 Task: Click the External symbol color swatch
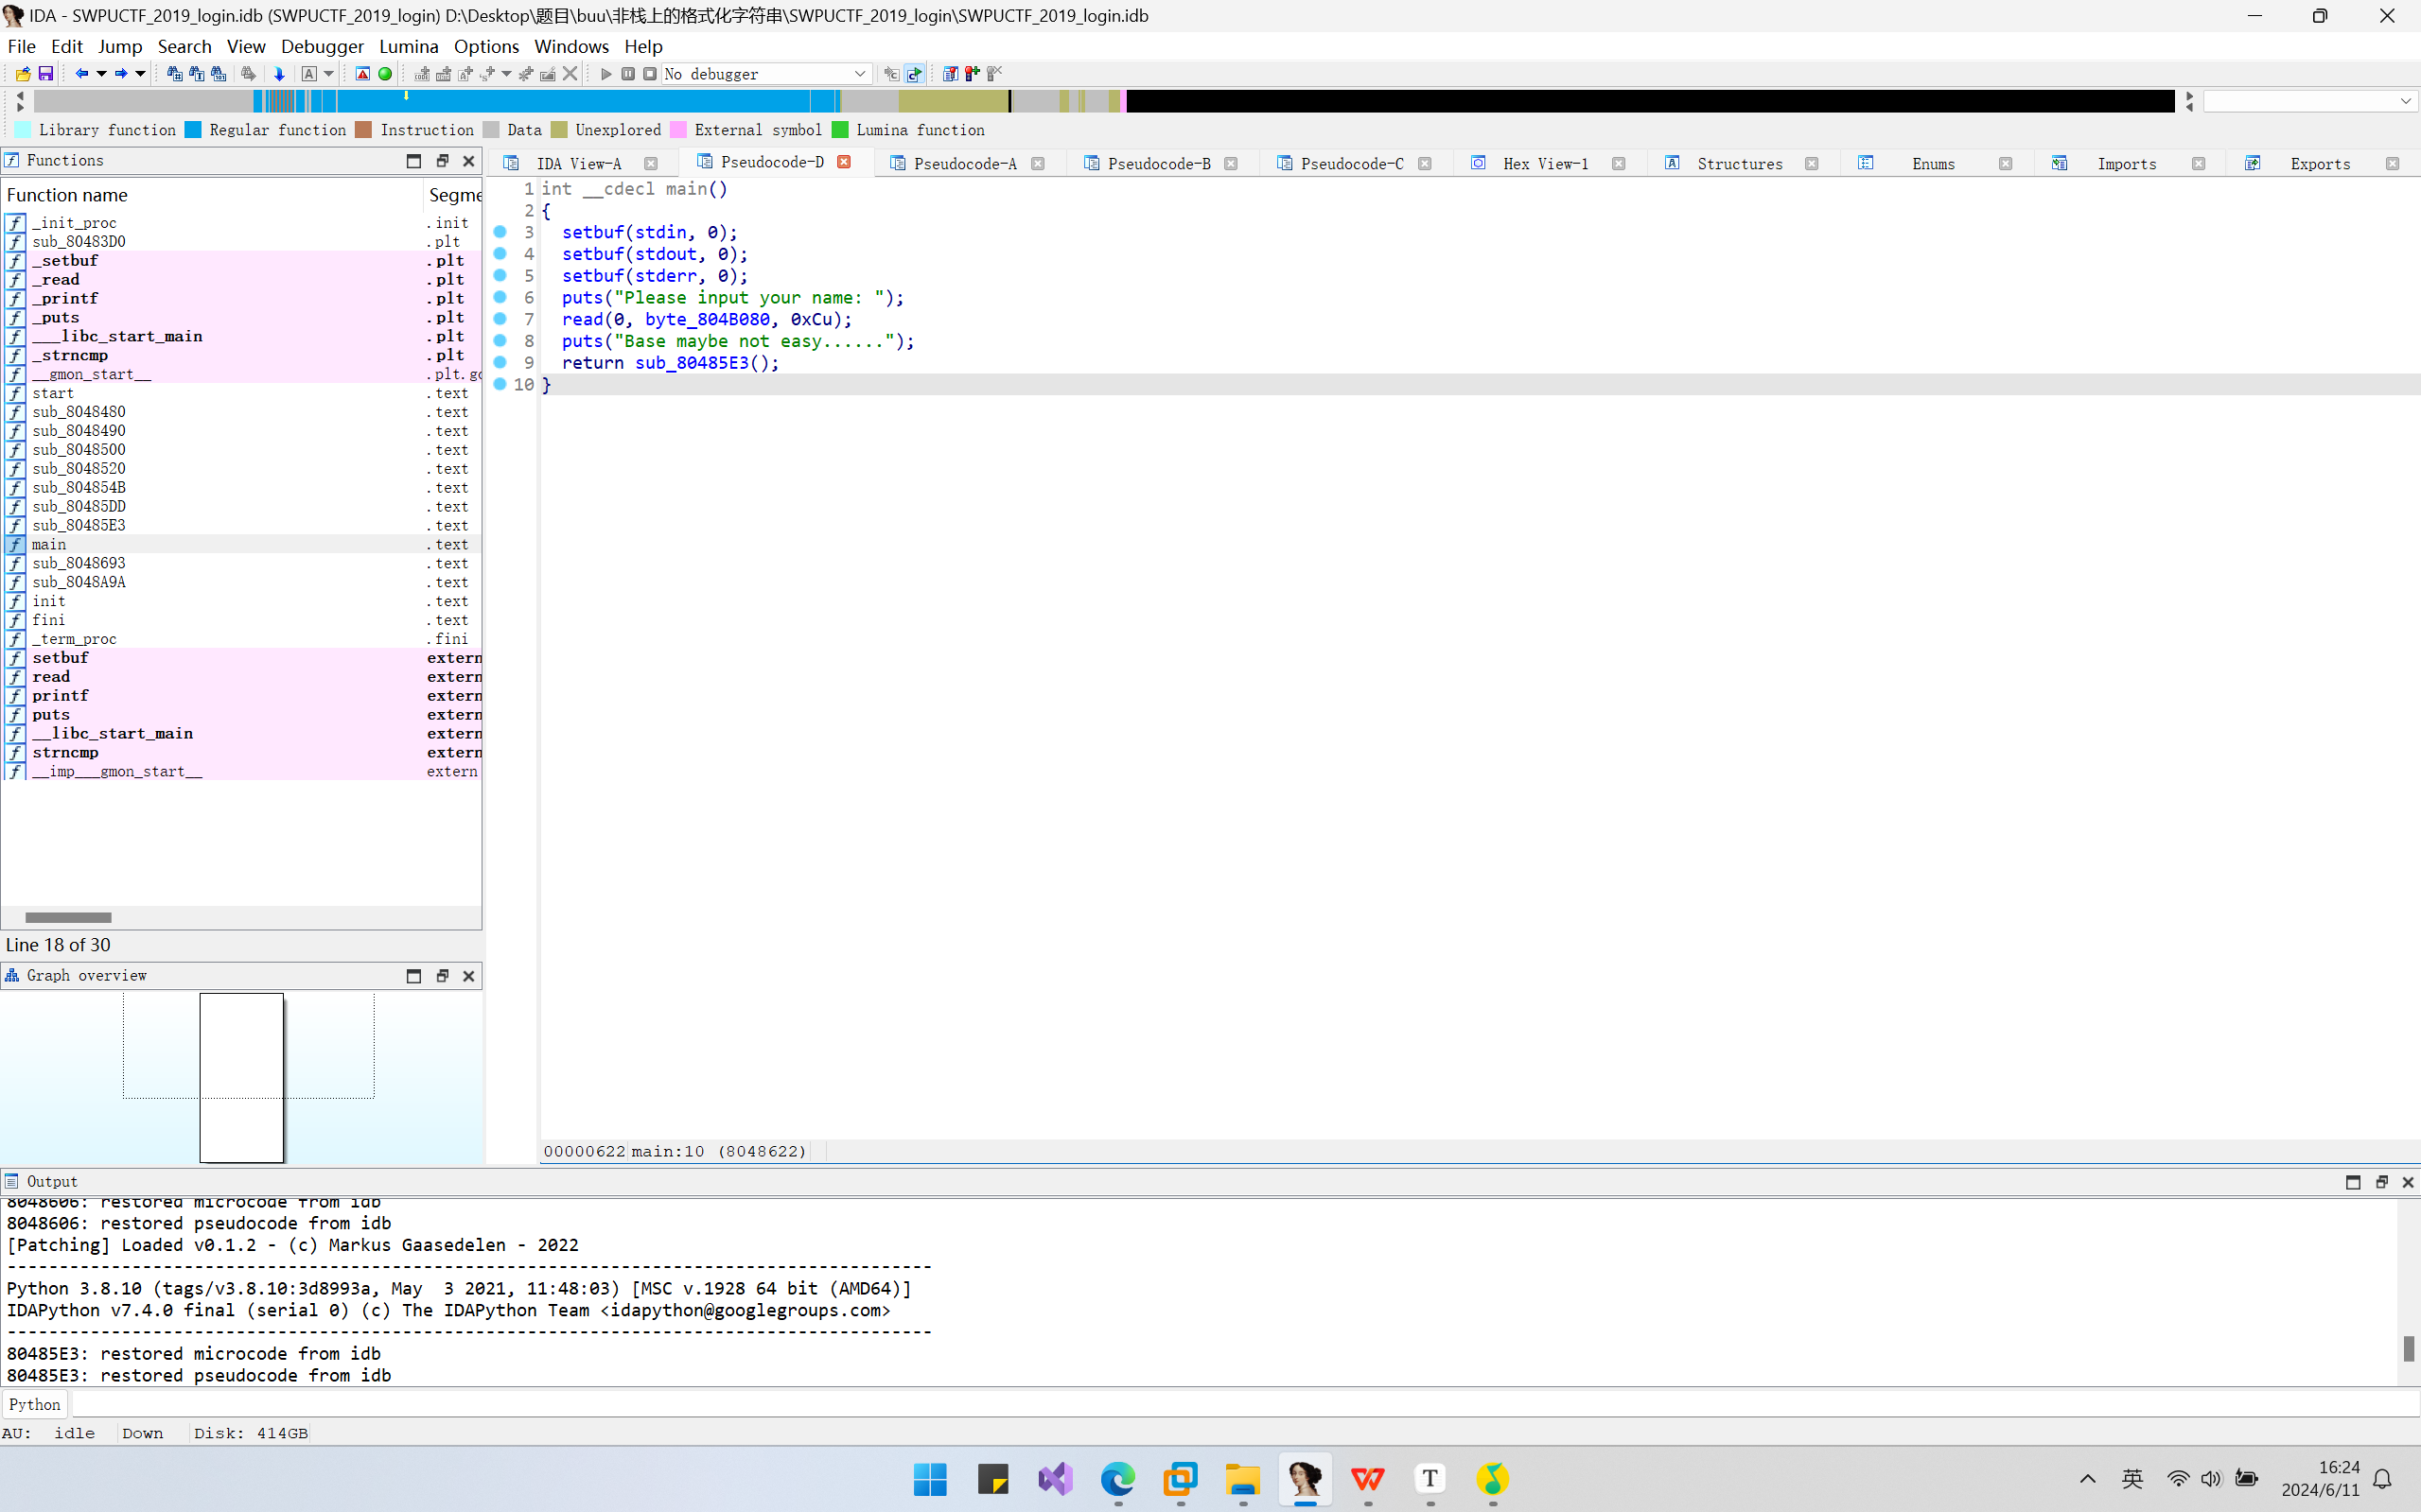click(678, 130)
